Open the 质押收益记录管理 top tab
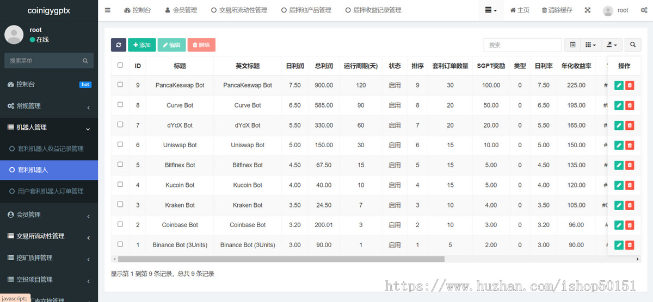Viewport: 653px width, 302px height. tap(373, 10)
